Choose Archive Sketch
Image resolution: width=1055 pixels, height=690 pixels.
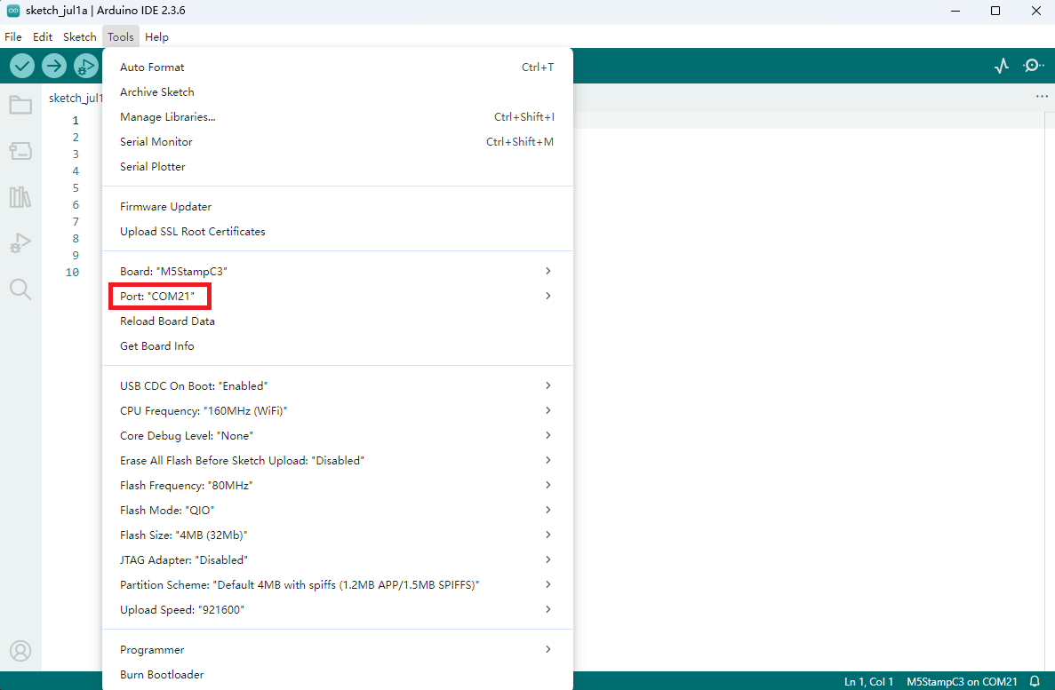coord(338,92)
